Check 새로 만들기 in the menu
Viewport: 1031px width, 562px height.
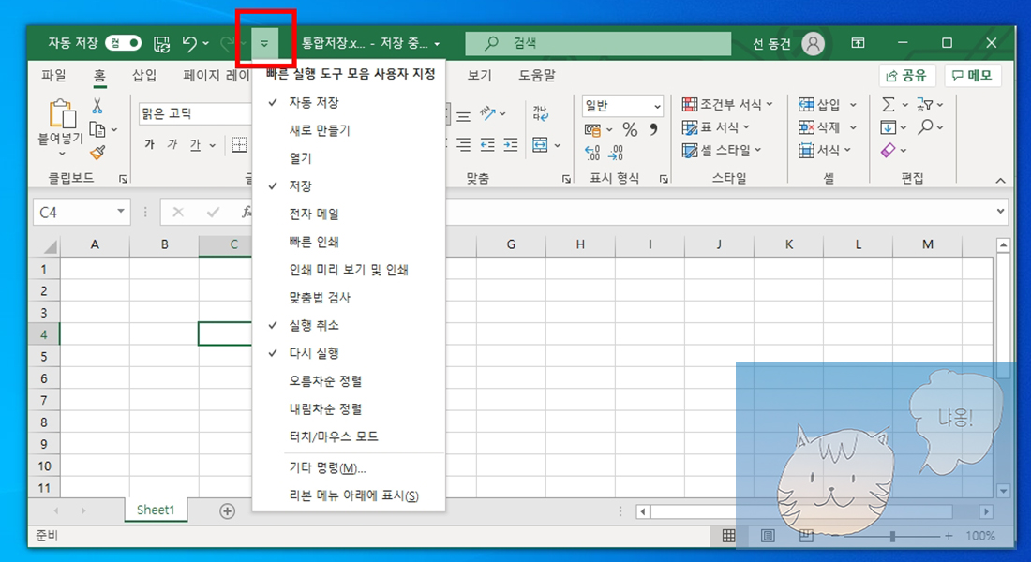pyautogui.click(x=349, y=130)
